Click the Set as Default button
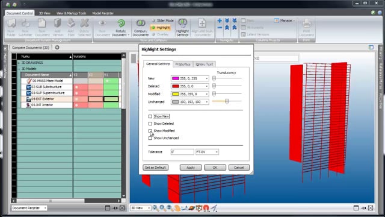Screen dimensions: 385x217 [155, 168]
